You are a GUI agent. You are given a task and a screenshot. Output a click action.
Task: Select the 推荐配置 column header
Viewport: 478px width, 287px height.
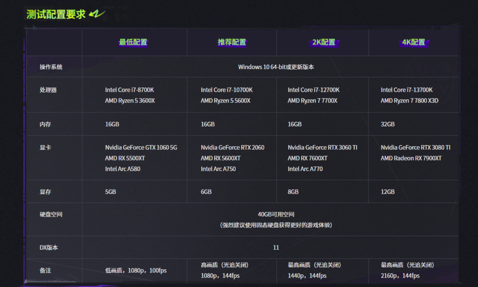(x=232, y=42)
